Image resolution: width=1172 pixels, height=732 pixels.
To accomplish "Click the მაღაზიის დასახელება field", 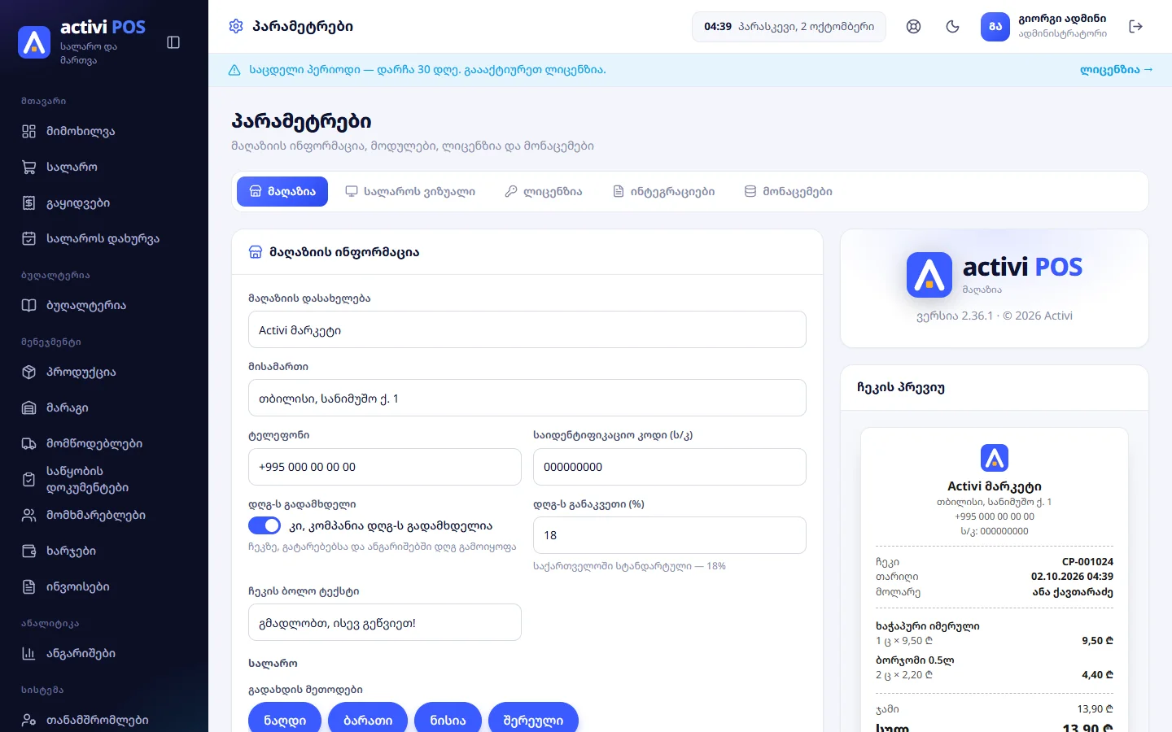I will coord(527,330).
